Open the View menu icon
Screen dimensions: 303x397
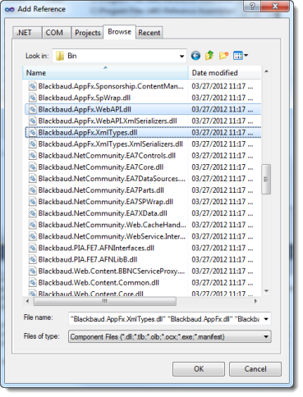tap(240, 56)
